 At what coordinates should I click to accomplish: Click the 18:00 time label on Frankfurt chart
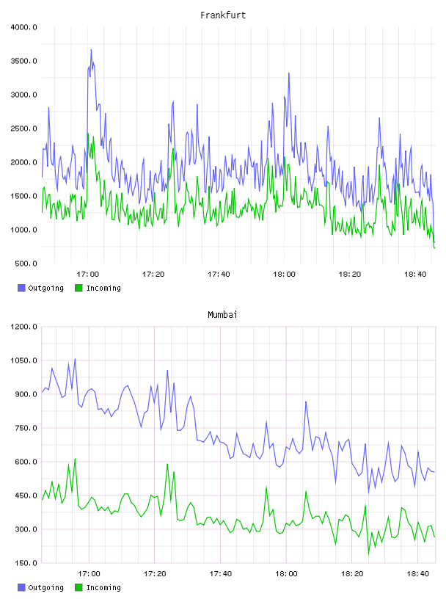[x=284, y=275]
